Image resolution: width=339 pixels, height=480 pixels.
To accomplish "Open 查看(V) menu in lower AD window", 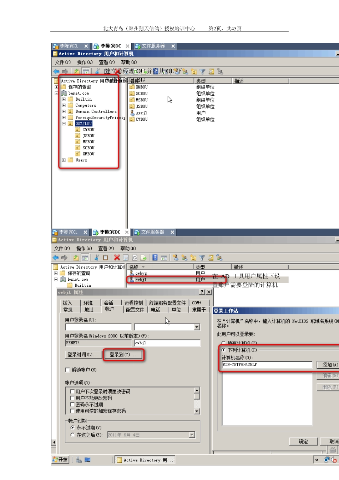I will [106, 248].
